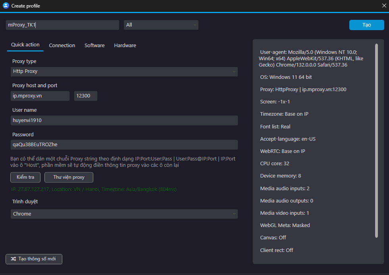Click the profile name field mProxy_TK1
This screenshot has height=275, width=389.
(x=62, y=25)
